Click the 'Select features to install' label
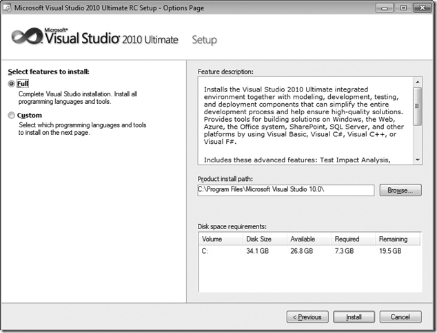The width and height of the screenshot is (437, 333). point(48,72)
